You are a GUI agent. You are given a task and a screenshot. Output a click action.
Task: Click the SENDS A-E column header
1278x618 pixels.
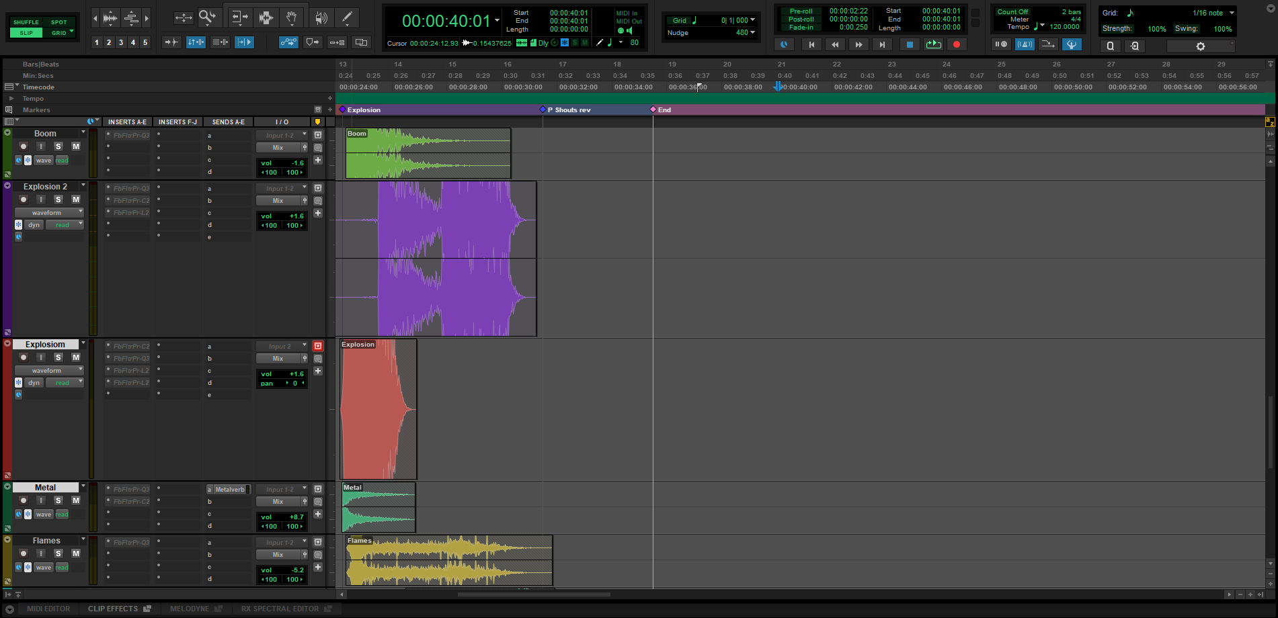tap(229, 122)
